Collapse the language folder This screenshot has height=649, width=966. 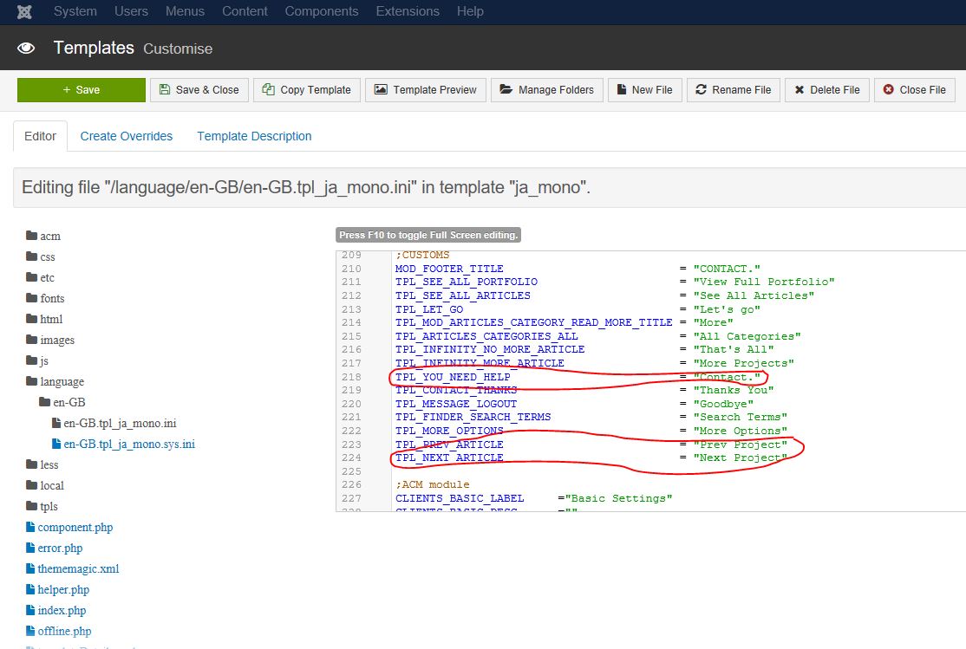tap(61, 382)
